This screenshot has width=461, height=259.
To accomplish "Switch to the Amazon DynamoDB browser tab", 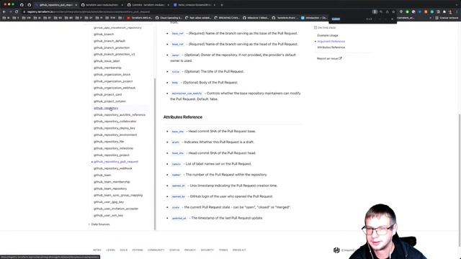I will (x=194, y=5).
